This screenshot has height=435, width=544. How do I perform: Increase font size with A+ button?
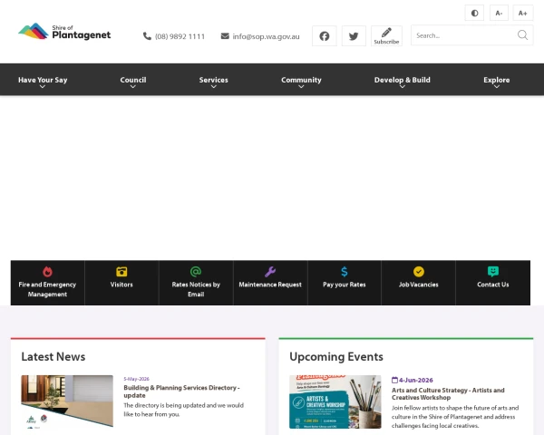point(523,14)
